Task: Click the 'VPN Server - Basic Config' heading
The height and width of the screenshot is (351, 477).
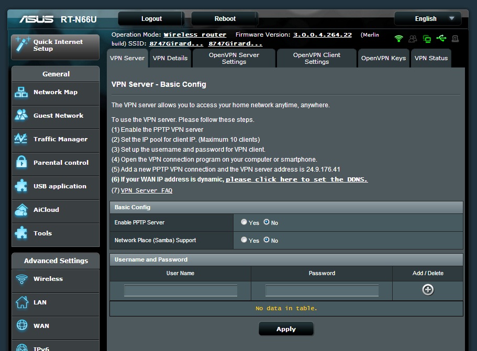Action: (x=159, y=84)
